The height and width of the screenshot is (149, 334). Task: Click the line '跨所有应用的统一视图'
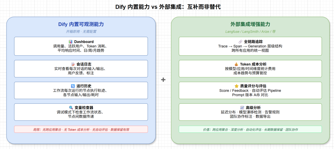click(250, 51)
